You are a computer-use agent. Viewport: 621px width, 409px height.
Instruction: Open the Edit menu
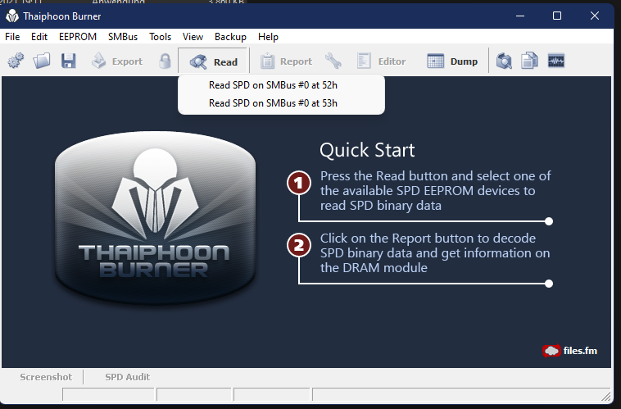[x=39, y=37]
